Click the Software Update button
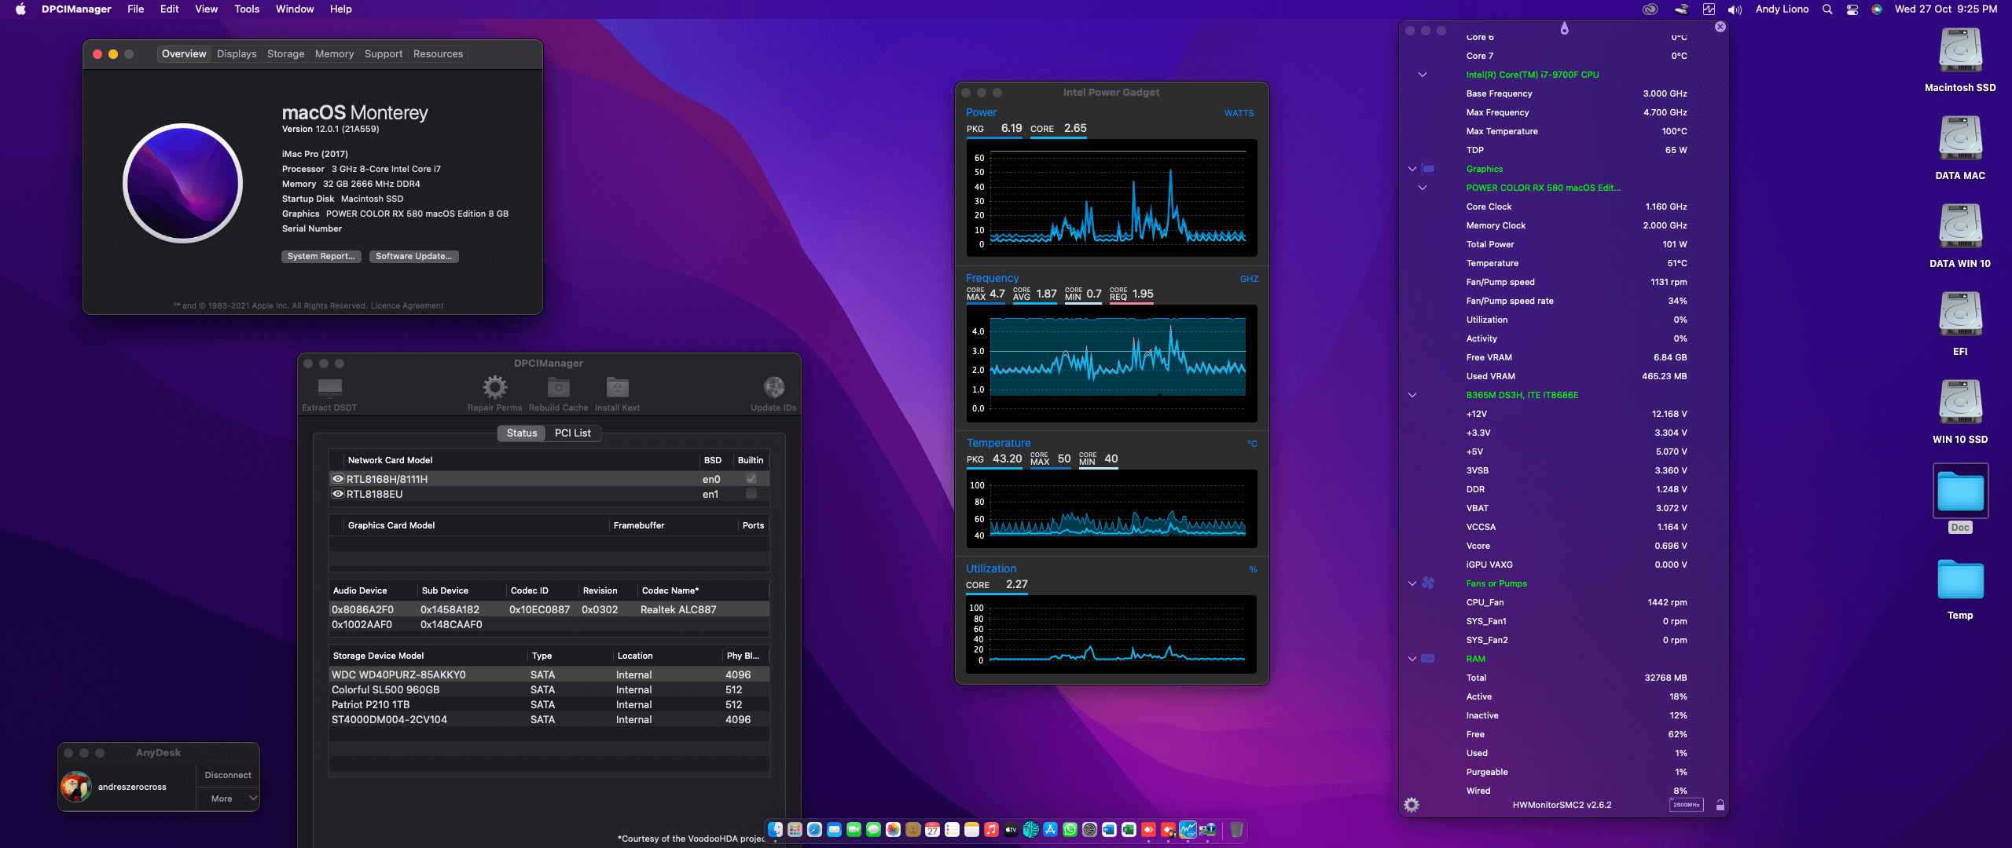This screenshot has height=848, width=2012. point(413,256)
